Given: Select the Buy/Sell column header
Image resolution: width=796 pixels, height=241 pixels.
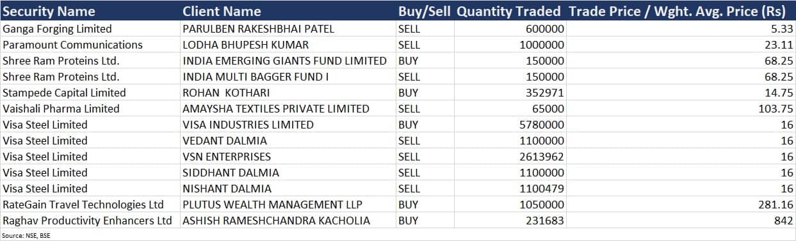Looking at the screenshot, I should (425, 12).
